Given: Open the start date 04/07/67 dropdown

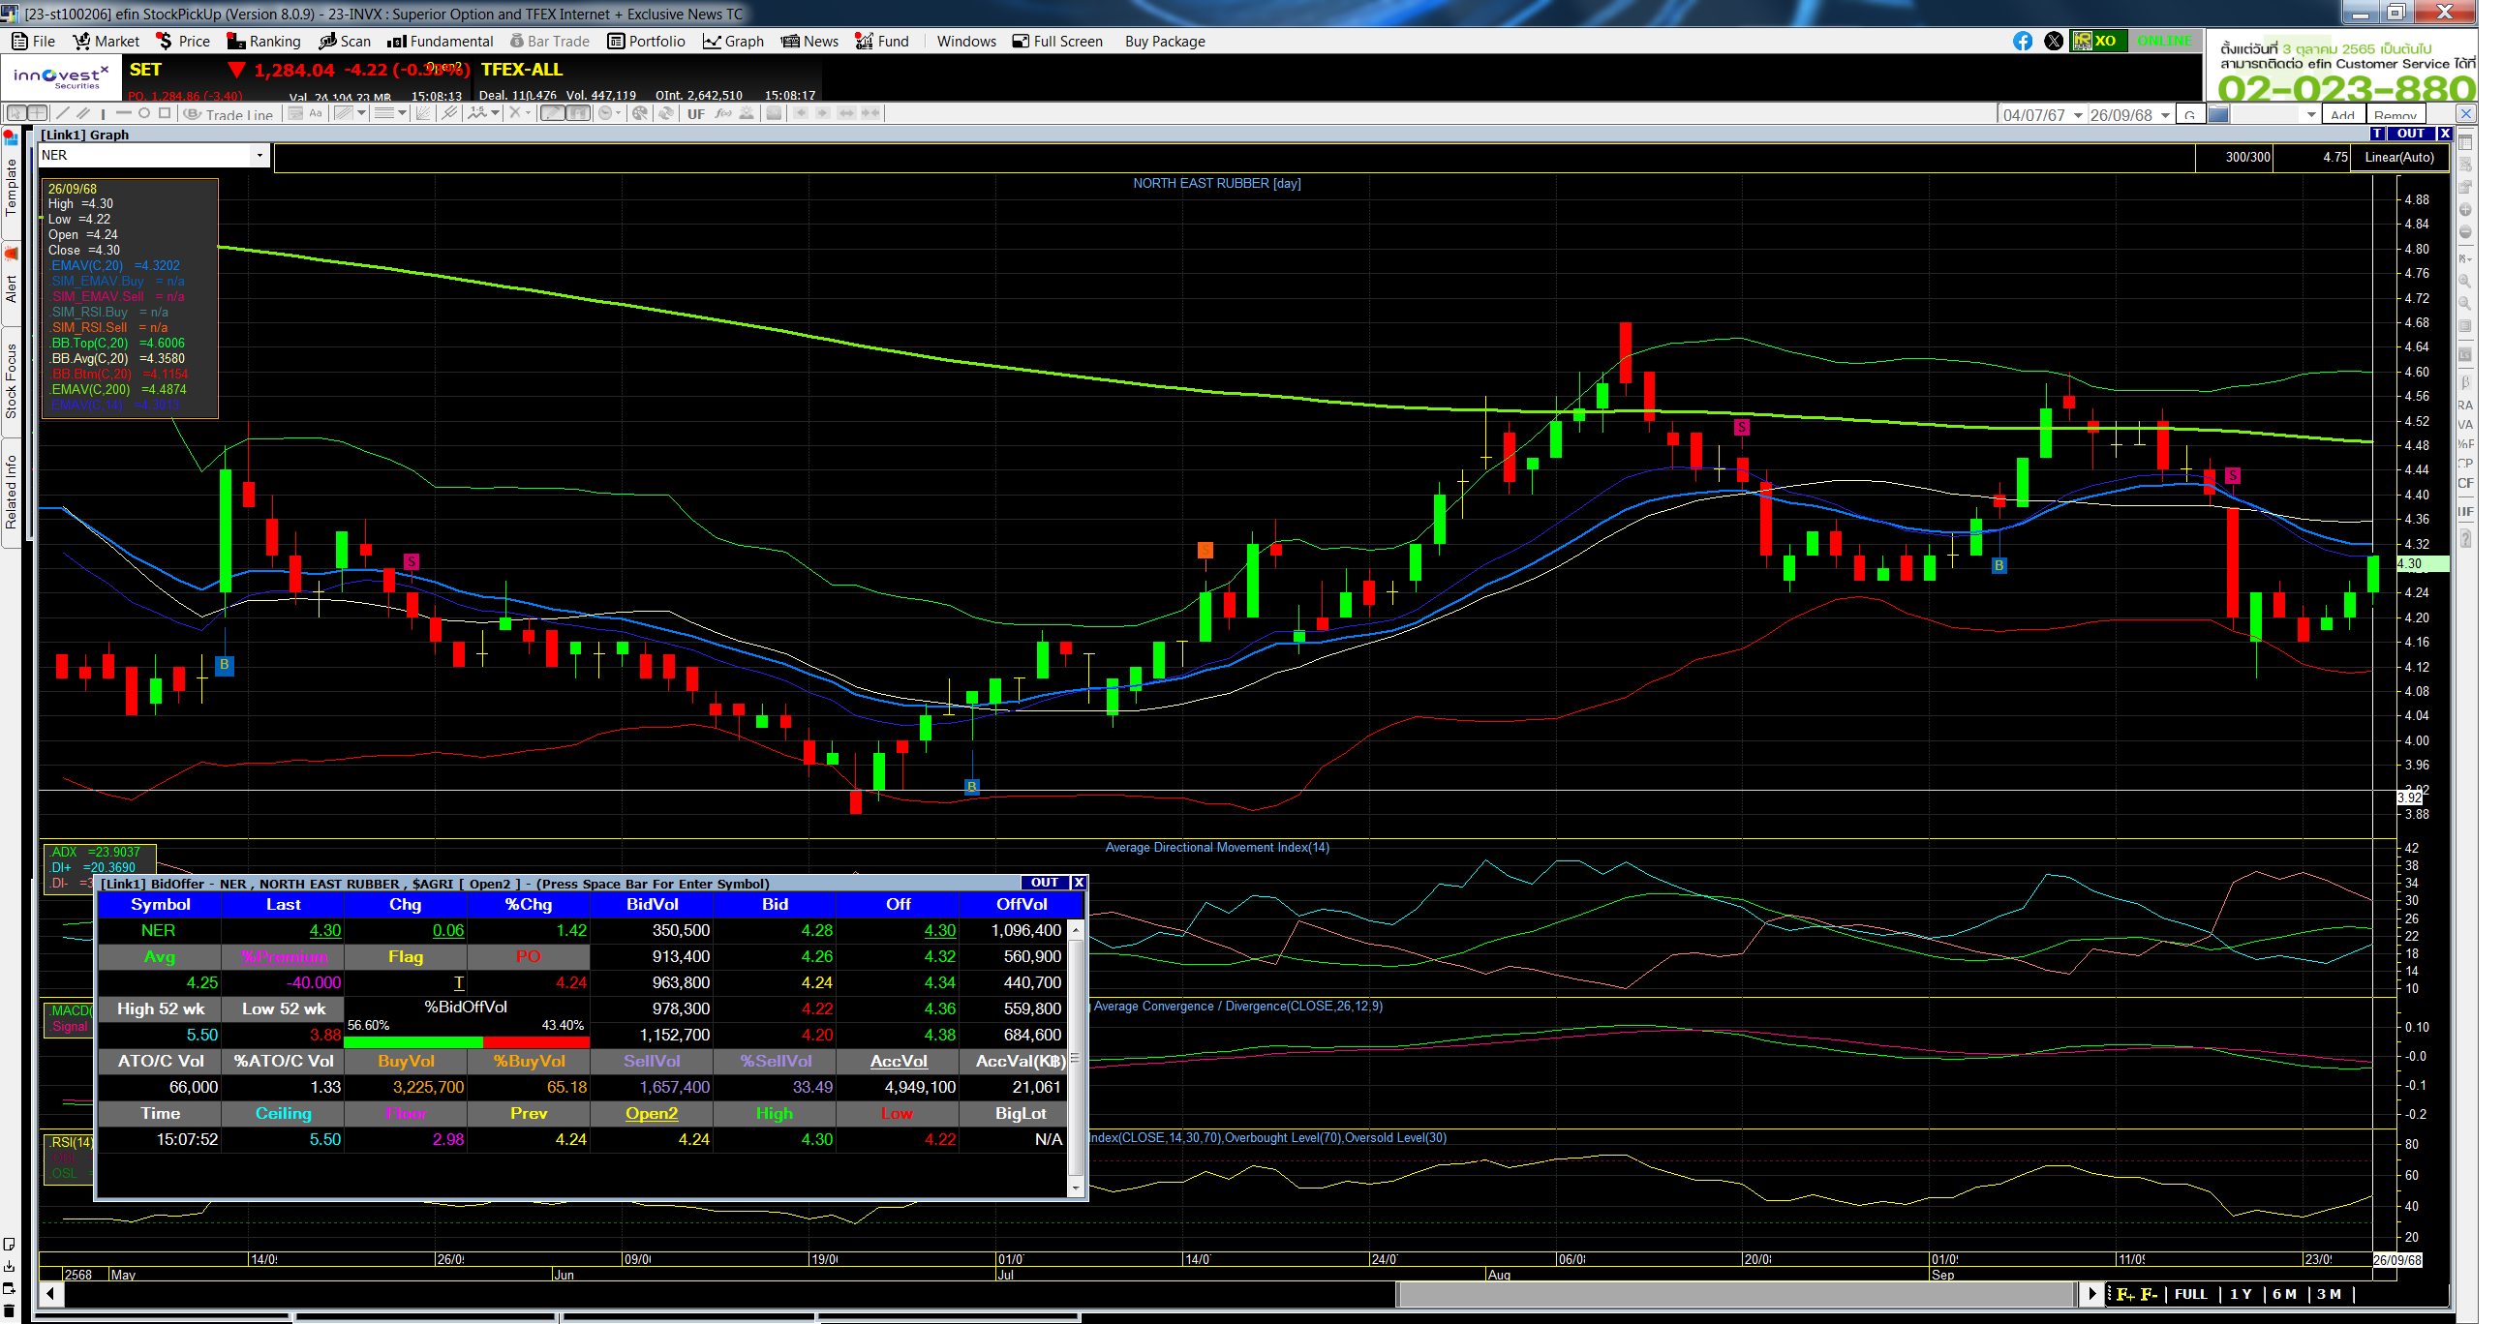Looking at the screenshot, I should point(2078,114).
